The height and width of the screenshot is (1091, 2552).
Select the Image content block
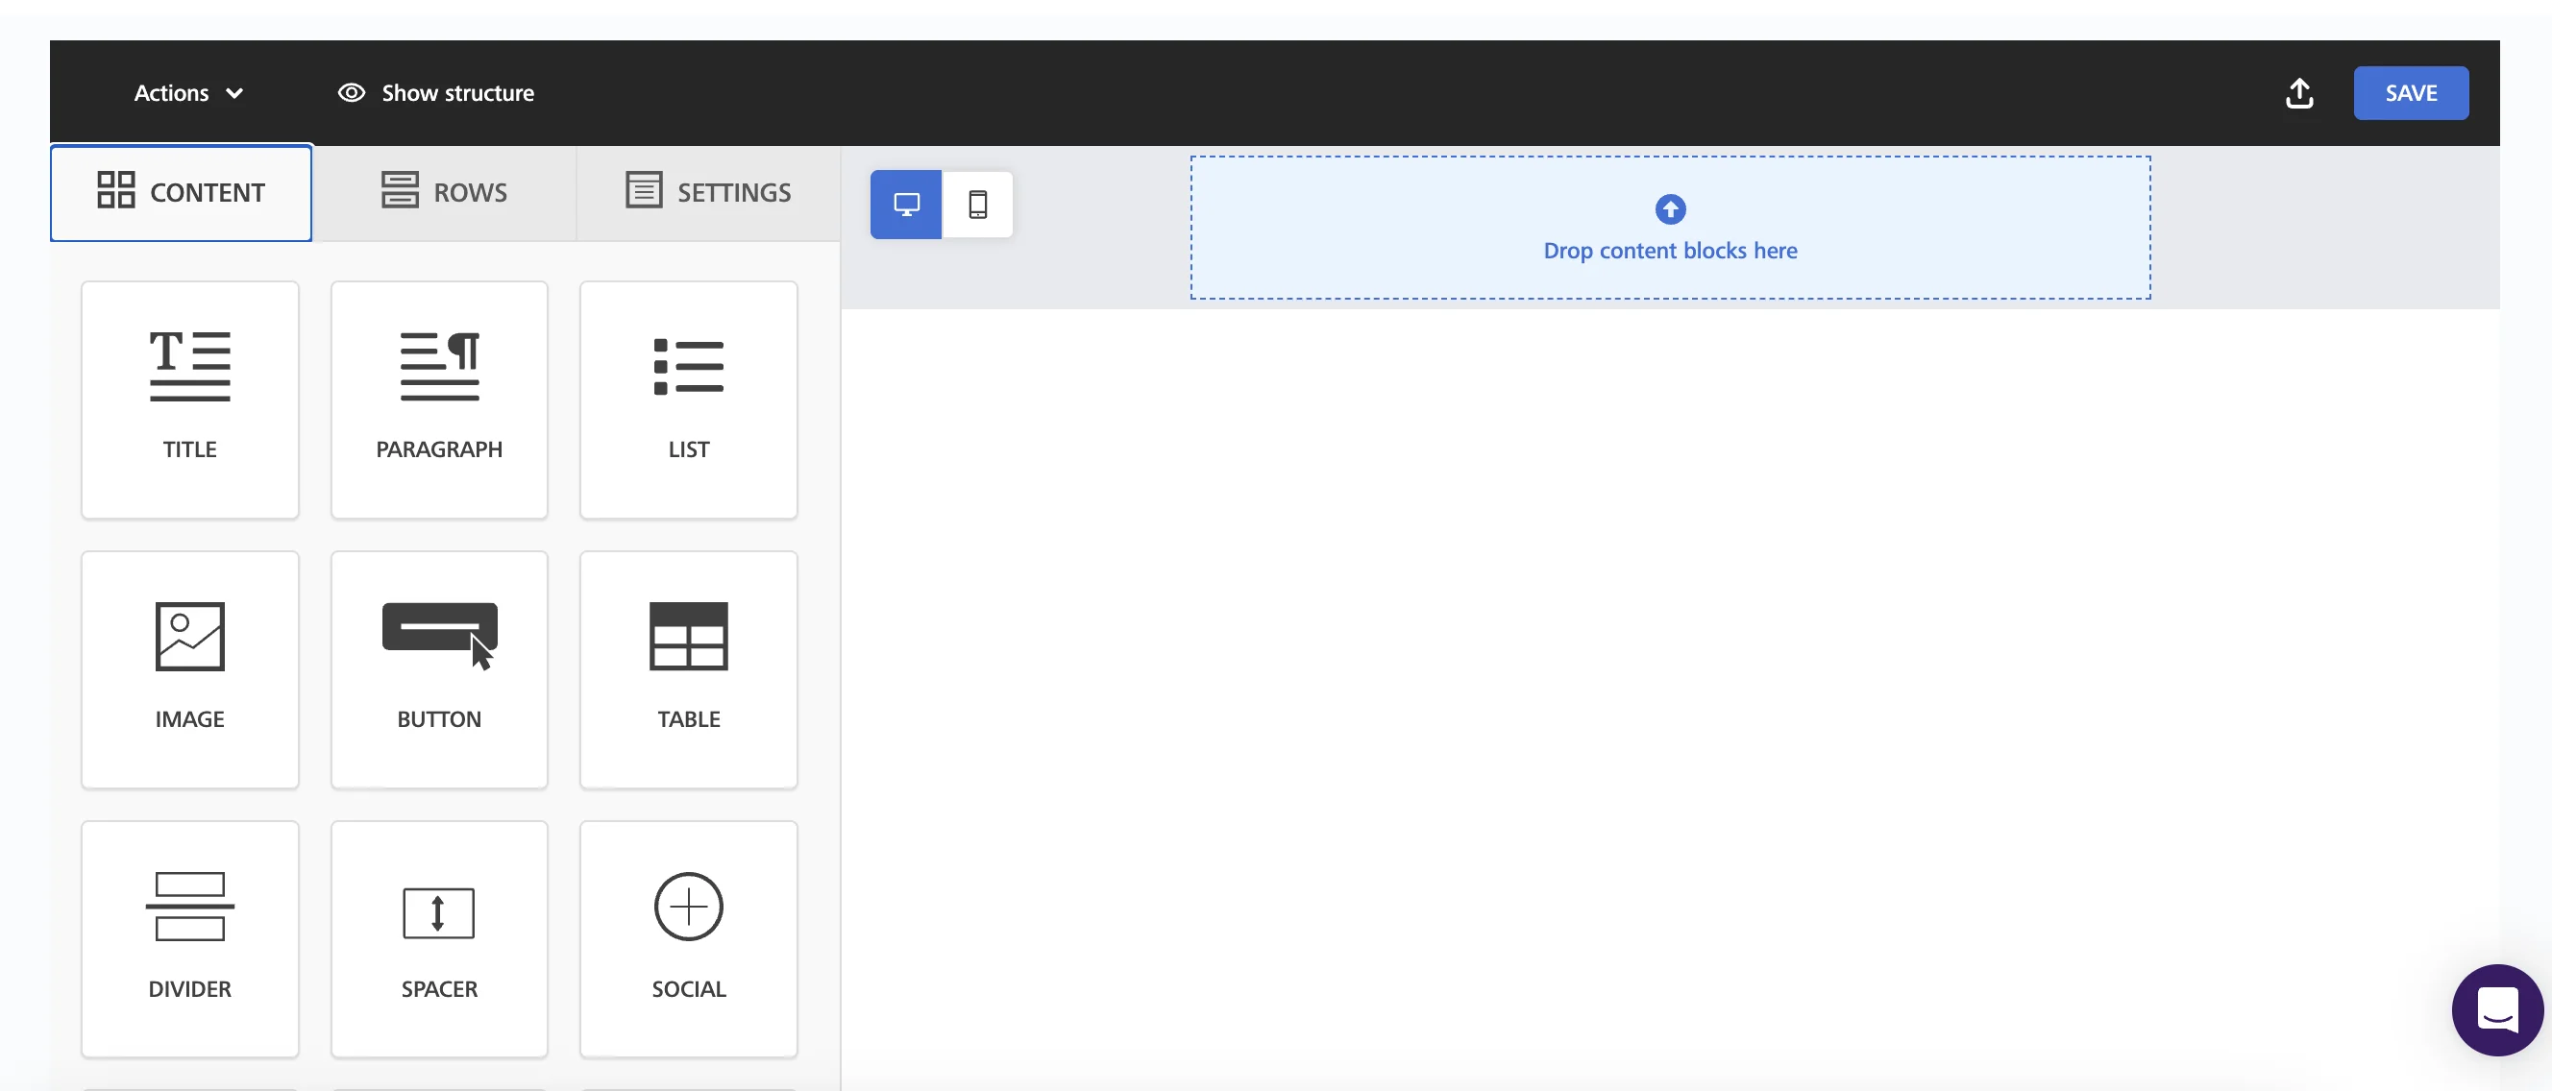(x=189, y=669)
